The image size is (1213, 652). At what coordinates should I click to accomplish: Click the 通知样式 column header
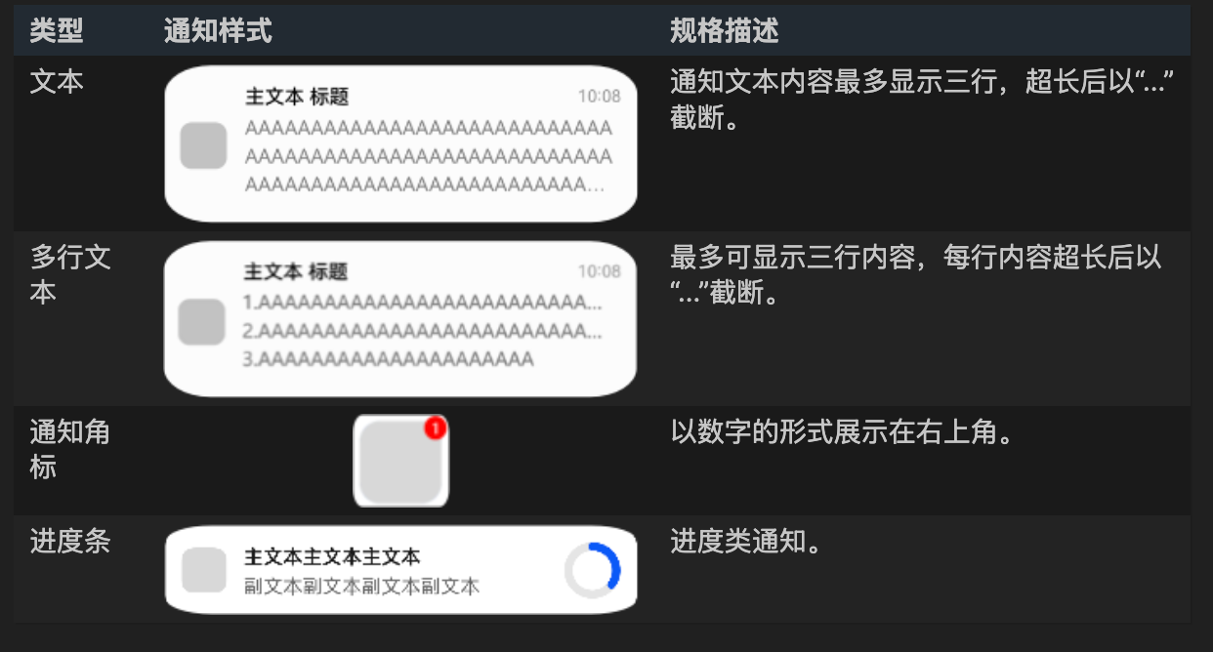coord(218,31)
